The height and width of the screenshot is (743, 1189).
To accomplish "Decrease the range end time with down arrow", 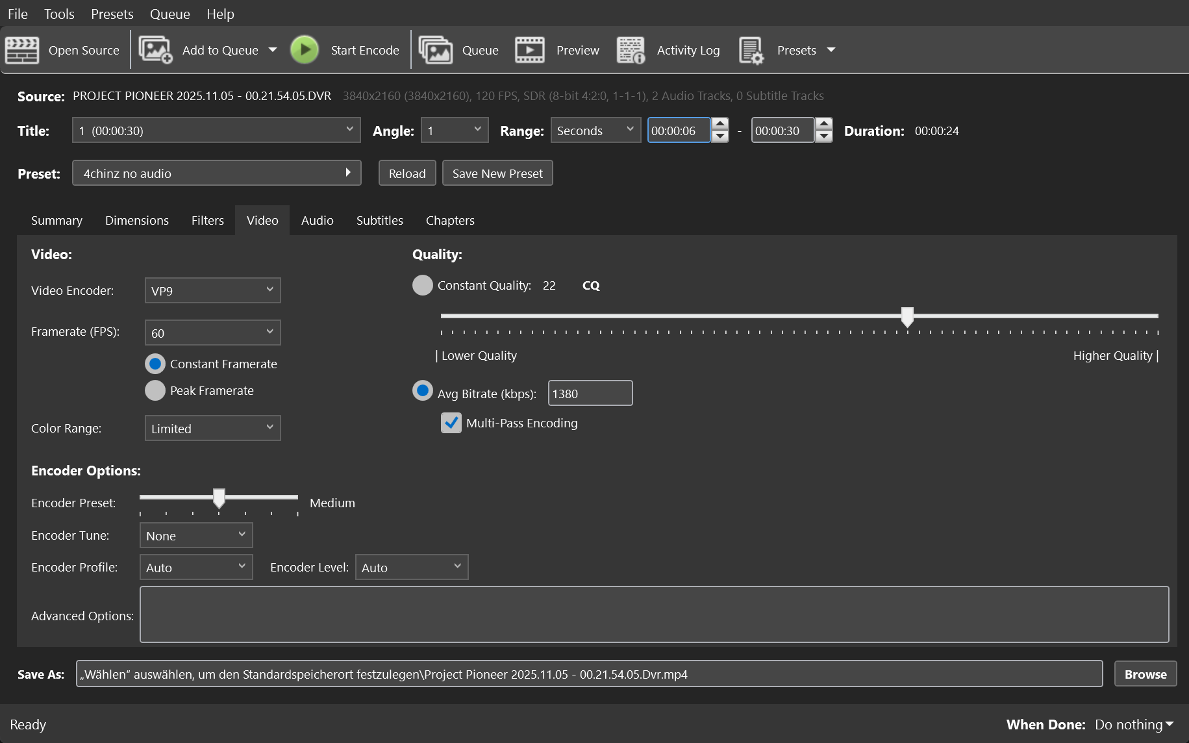I will [x=824, y=136].
